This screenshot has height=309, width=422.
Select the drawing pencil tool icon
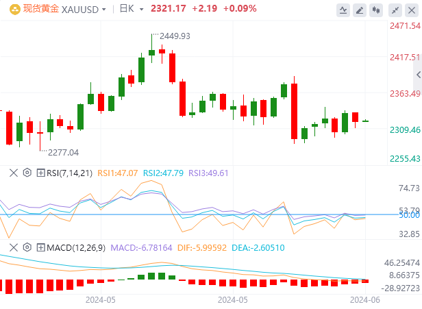[360, 10]
